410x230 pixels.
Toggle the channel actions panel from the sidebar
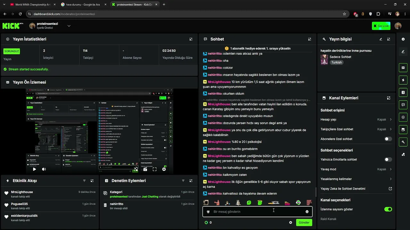[x=403, y=129]
